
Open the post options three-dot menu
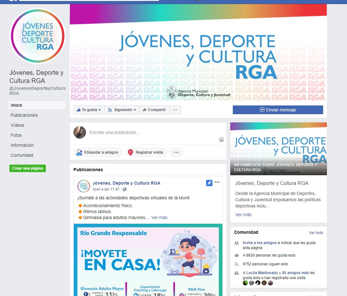tap(217, 182)
